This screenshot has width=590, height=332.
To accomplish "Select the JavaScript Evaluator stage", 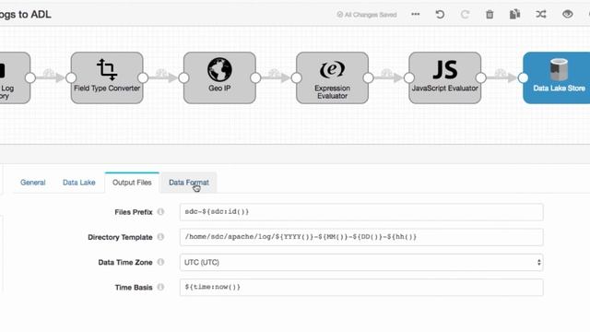I will (444, 77).
